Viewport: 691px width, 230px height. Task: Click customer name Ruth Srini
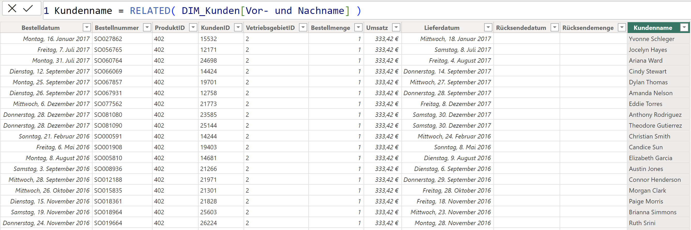pos(642,223)
